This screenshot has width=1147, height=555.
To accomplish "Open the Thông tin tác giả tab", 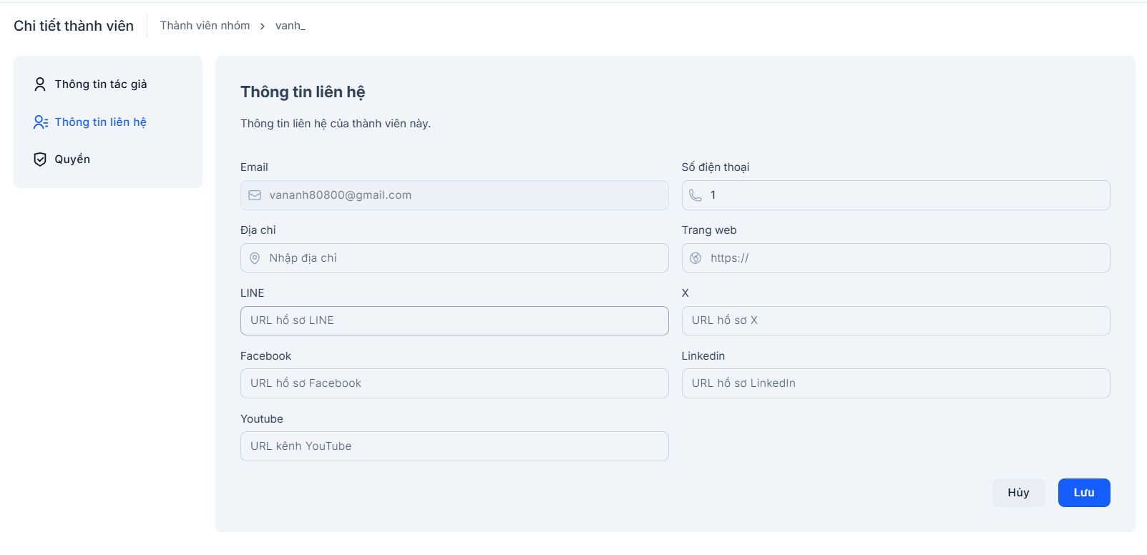I will [x=101, y=84].
